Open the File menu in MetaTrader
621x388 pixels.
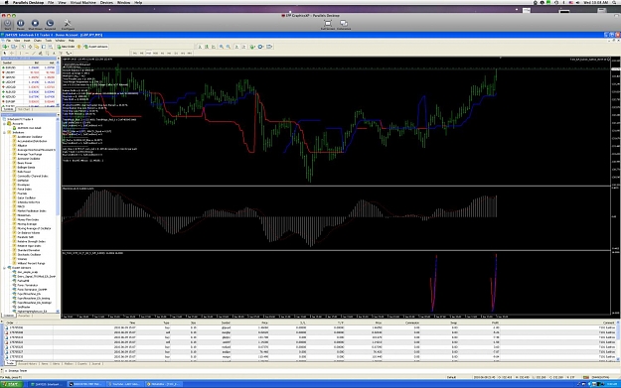[8, 41]
